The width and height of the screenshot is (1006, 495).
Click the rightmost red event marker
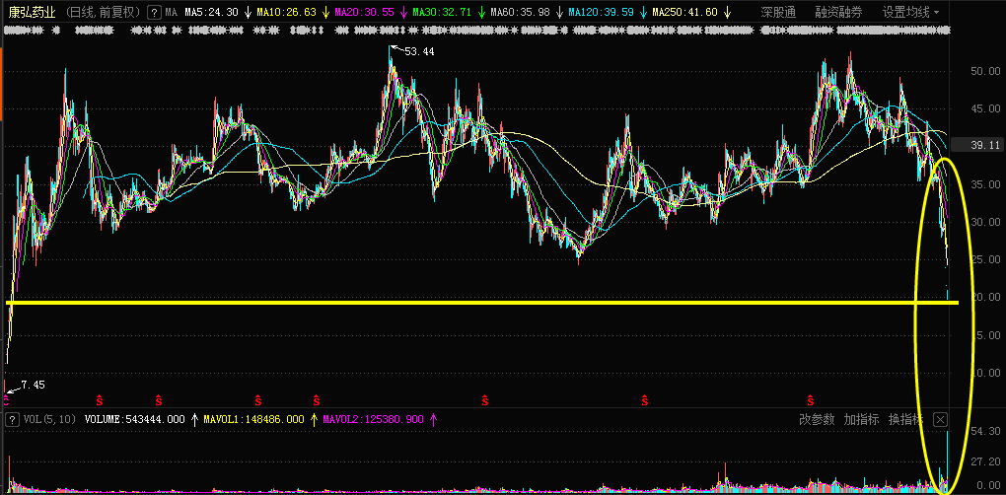[811, 399]
